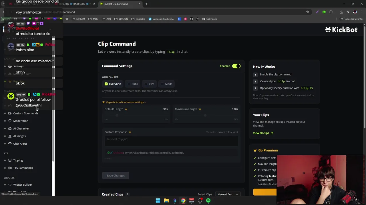
Task: Open Cursos de Marketing bookmark
Action: 161,19
